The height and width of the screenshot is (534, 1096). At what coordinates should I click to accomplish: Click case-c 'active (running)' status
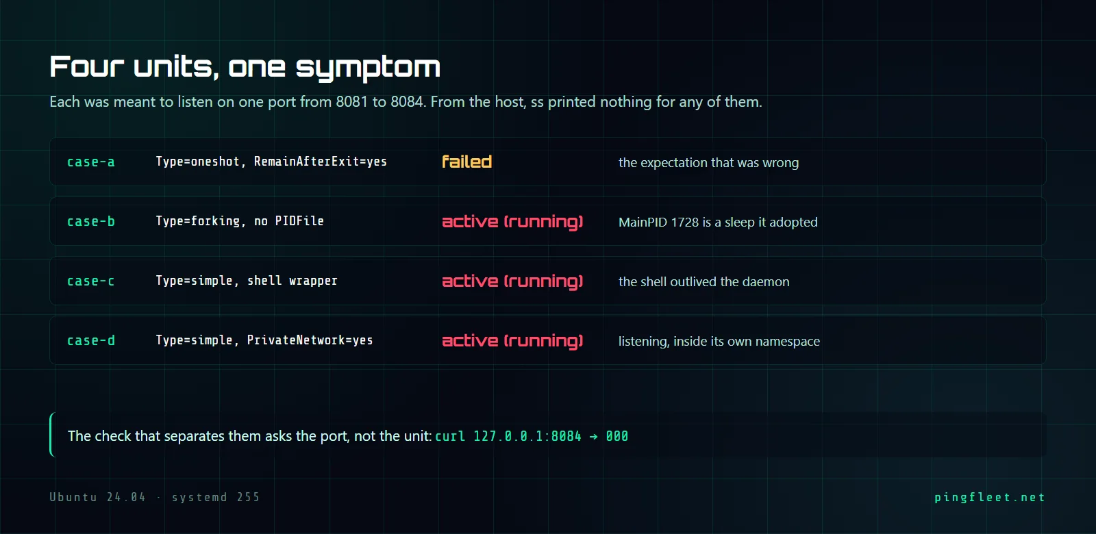(x=512, y=281)
